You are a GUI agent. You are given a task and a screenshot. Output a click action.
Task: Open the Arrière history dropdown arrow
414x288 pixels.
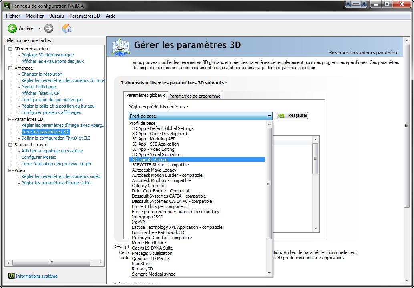40,28
